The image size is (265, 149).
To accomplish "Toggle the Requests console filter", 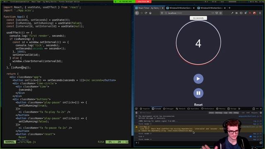I will click(x=254, y=113).
